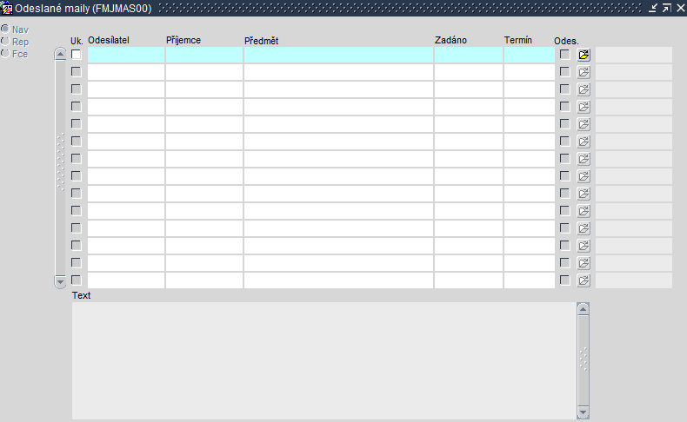The height and width of the screenshot is (422, 687).
Task: Select the Fce radio button
Action: pos(5,53)
